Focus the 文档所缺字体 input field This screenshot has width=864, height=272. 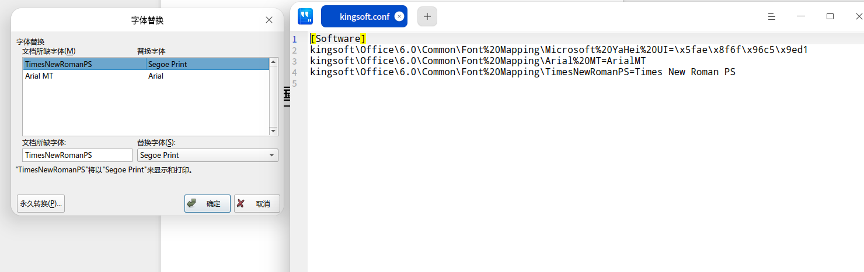(78, 155)
